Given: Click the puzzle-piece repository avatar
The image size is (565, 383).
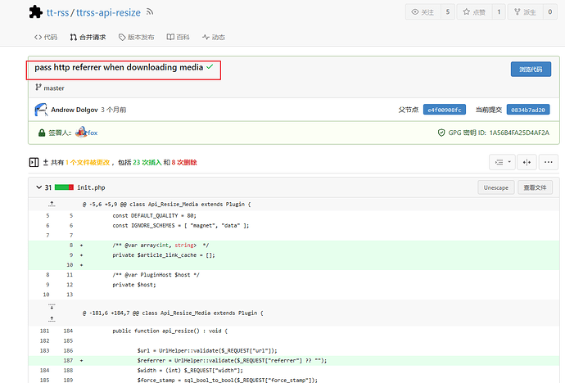Looking at the screenshot, I should [36, 12].
